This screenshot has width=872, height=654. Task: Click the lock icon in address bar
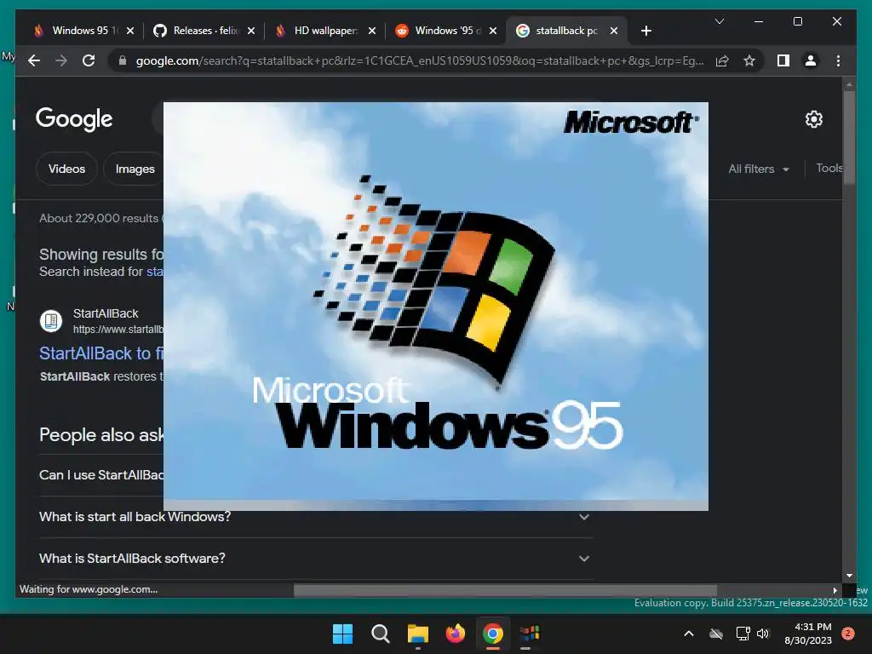123,60
